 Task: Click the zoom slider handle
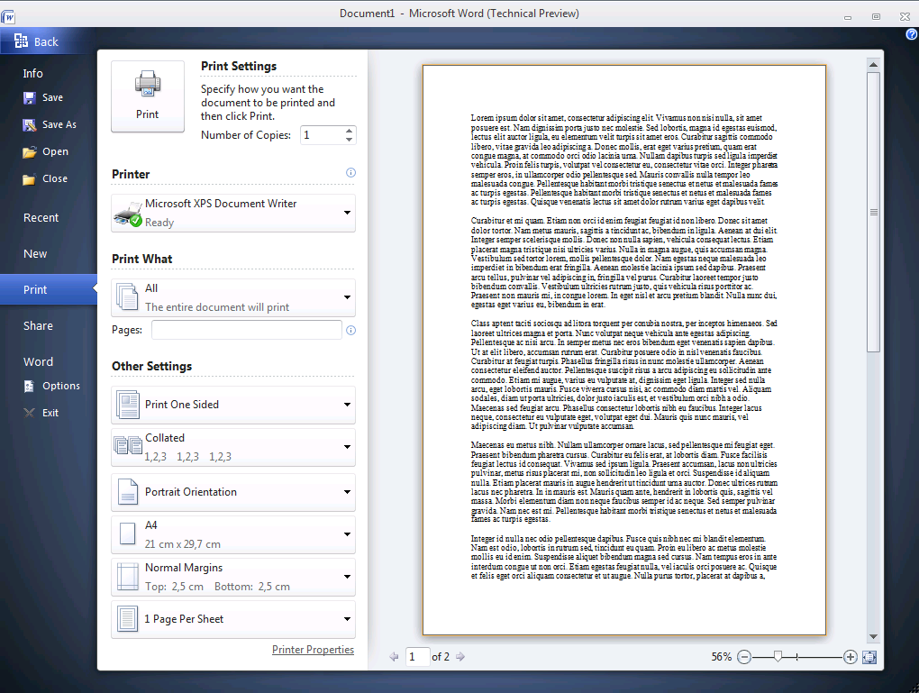point(778,657)
